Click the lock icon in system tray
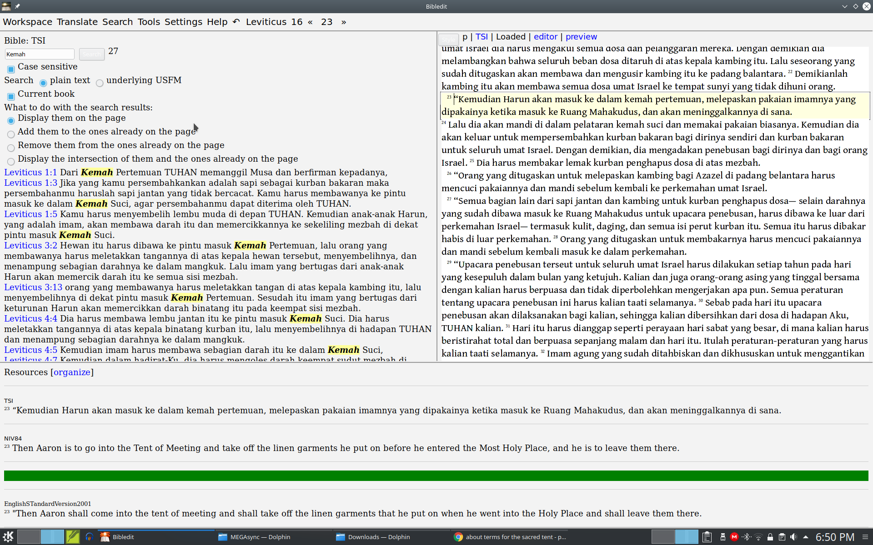 click(770, 537)
